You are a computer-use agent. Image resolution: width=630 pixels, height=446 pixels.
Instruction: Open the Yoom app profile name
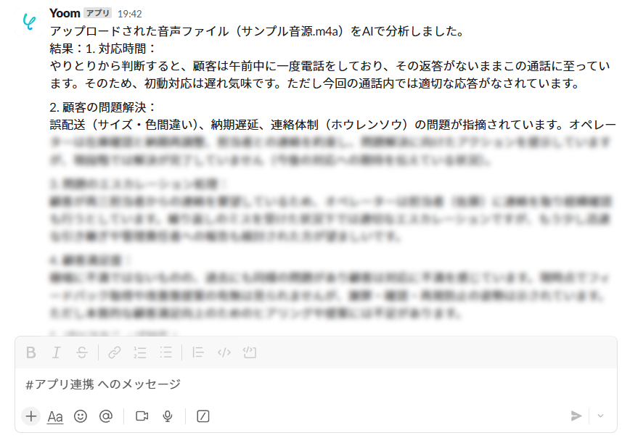(x=65, y=13)
